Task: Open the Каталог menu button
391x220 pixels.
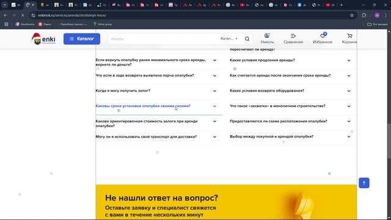Action: (x=82, y=39)
